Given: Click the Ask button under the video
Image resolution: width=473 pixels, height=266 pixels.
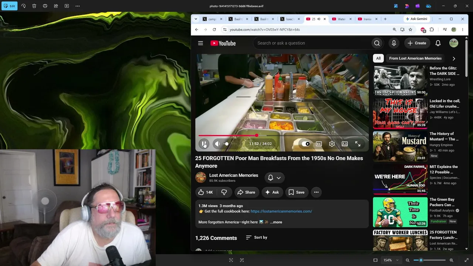Looking at the screenshot, I should pyautogui.click(x=272, y=192).
